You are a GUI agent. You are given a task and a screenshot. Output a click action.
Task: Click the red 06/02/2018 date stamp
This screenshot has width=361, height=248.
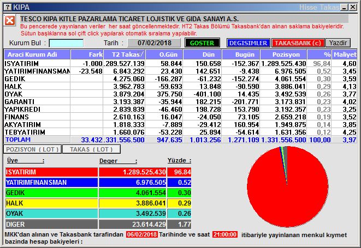[x=142, y=234]
